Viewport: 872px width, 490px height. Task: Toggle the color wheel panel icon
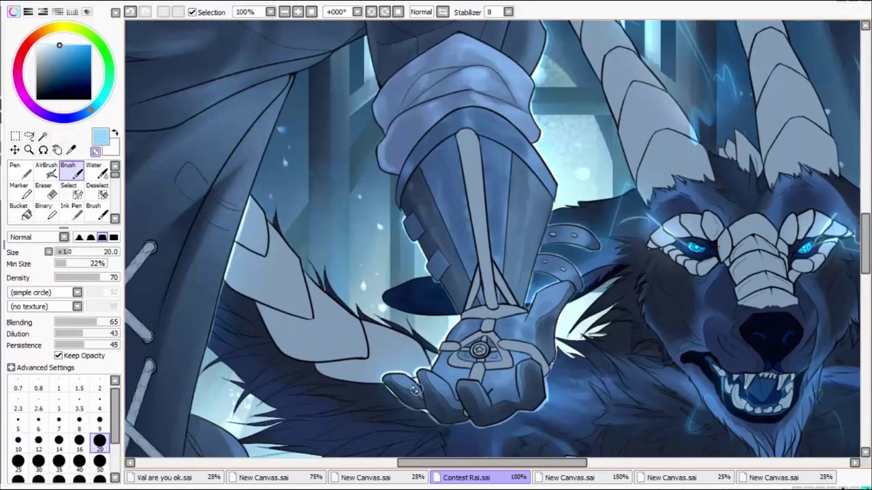tap(14, 12)
